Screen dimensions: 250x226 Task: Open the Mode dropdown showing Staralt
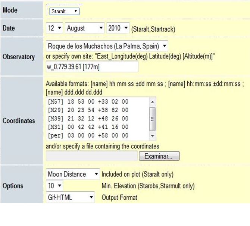click(64, 12)
